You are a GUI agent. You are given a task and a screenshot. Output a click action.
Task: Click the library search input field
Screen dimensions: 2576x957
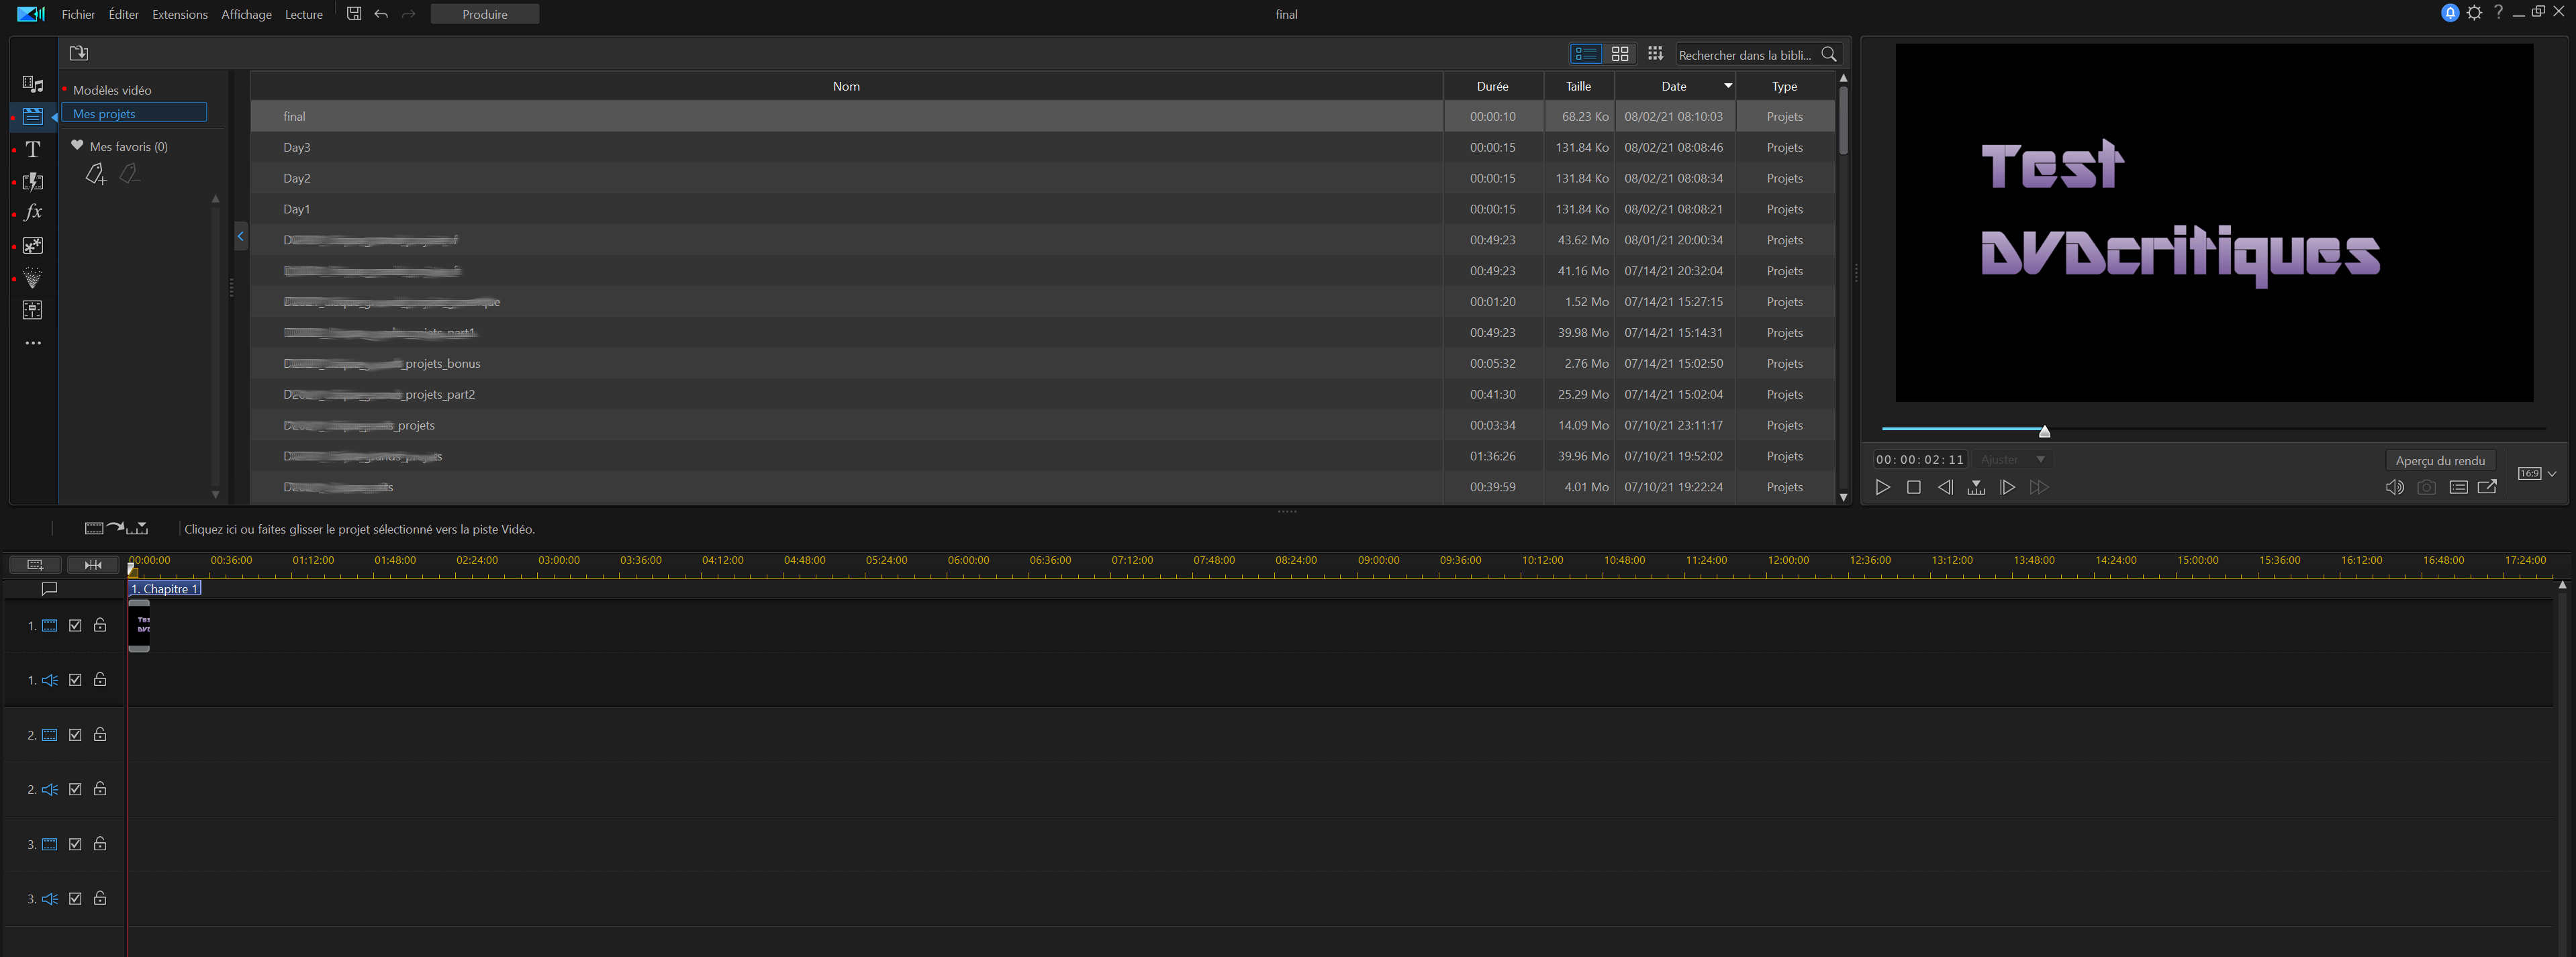(1746, 55)
